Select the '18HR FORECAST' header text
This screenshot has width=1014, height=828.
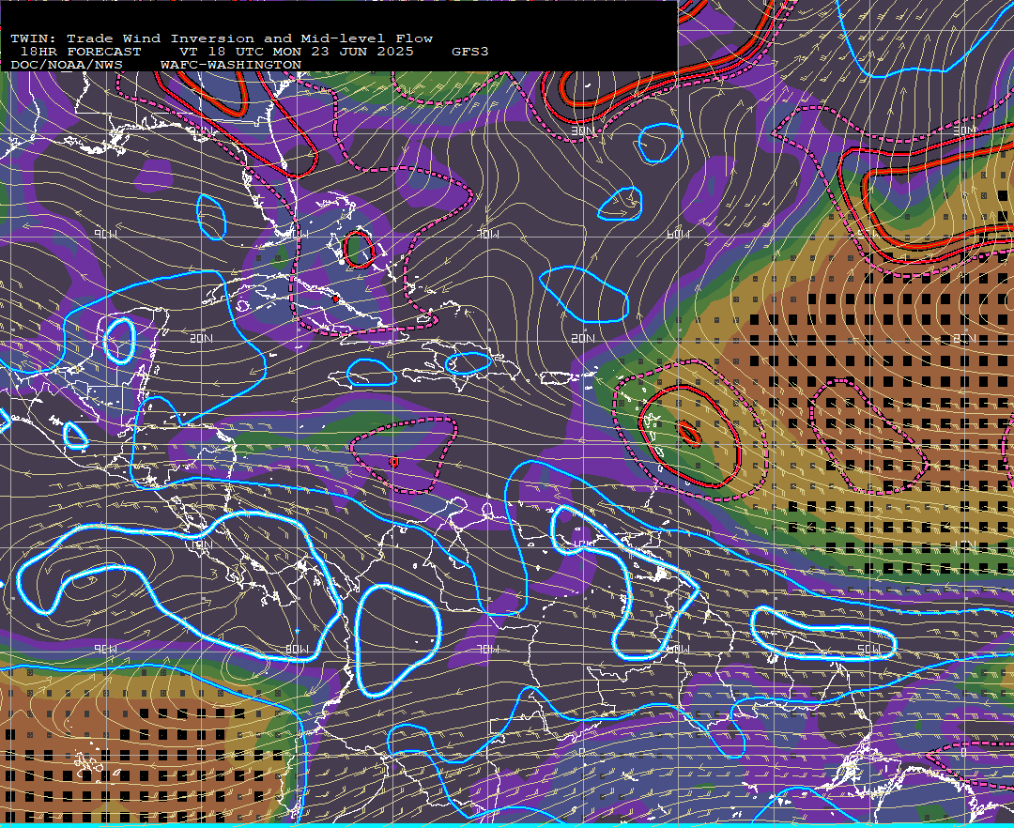[81, 52]
